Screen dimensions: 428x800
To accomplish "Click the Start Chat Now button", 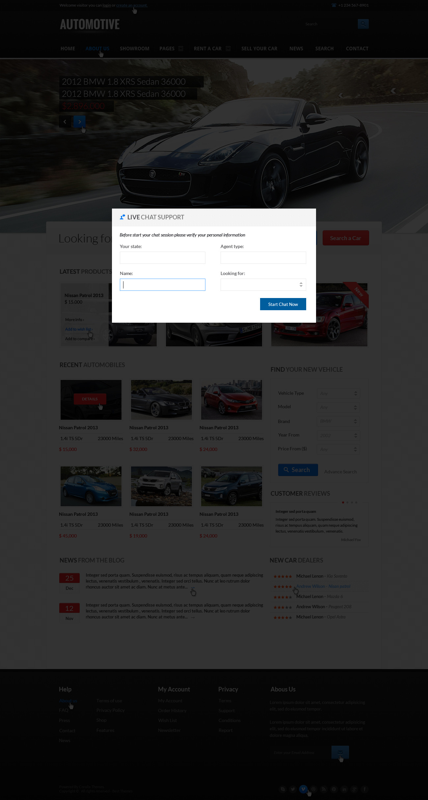I will pos(283,304).
